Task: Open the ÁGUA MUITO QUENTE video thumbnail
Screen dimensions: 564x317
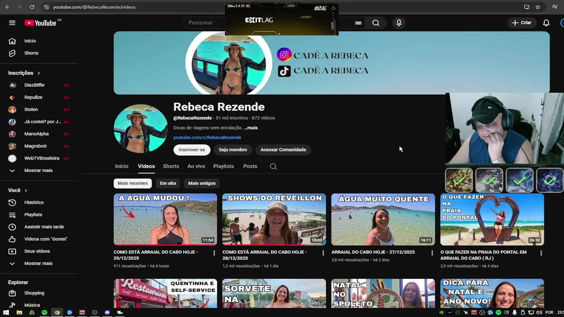Action: (x=383, y=219)
